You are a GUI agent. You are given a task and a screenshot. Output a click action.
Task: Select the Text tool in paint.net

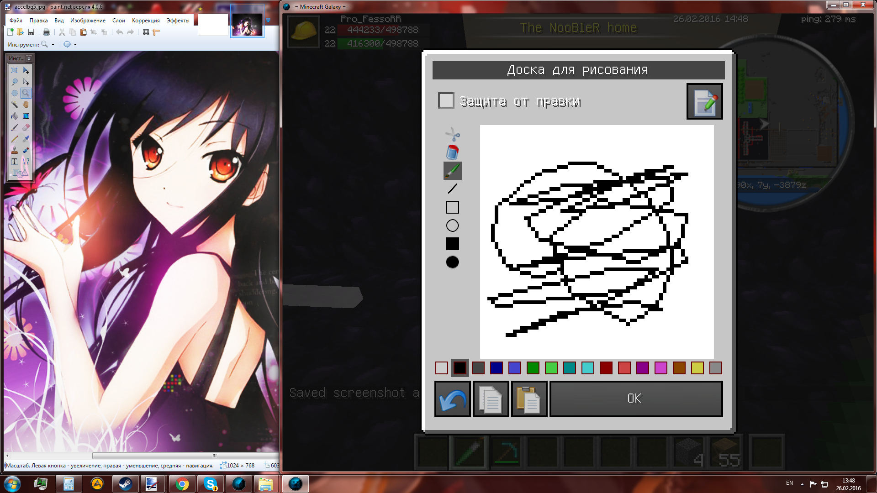pos(15,162)
